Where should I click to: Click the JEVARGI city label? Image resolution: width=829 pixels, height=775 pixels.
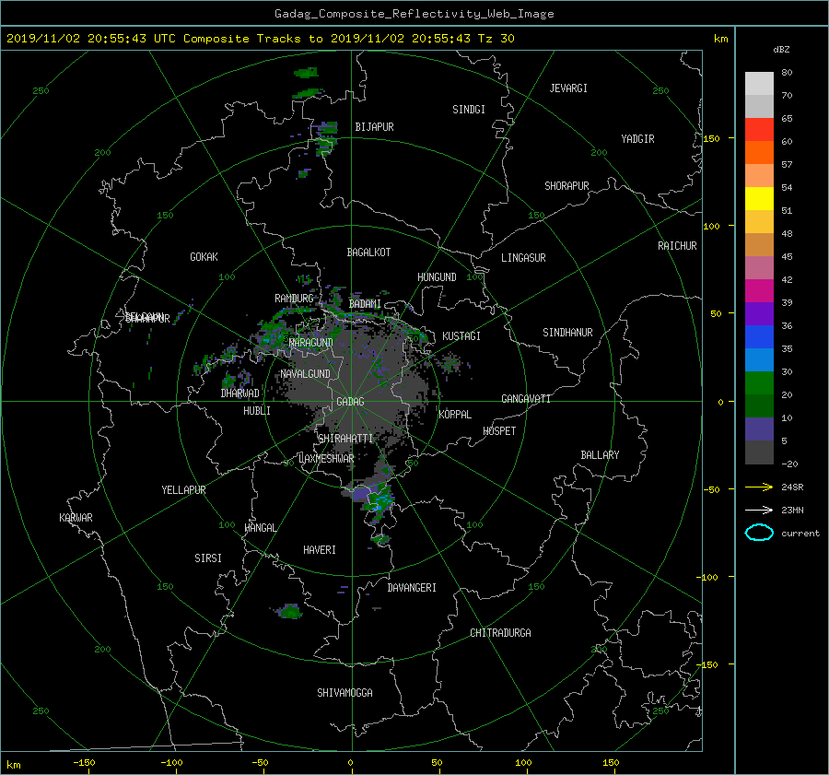pyautogui.click(x=568, y=88)
